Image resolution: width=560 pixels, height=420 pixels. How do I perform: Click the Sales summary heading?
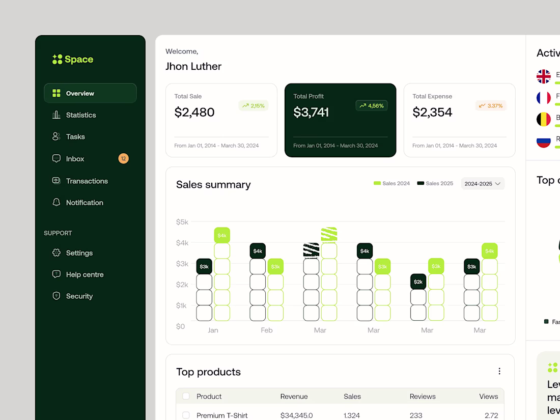pos(213,185)
